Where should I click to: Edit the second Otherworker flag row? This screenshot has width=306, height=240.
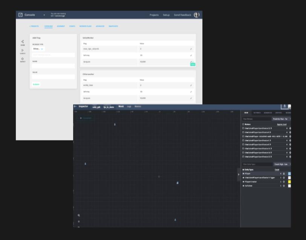pos(191,92)
